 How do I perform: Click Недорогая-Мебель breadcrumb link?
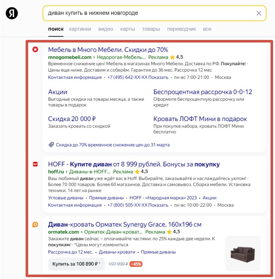click(121, 57)
